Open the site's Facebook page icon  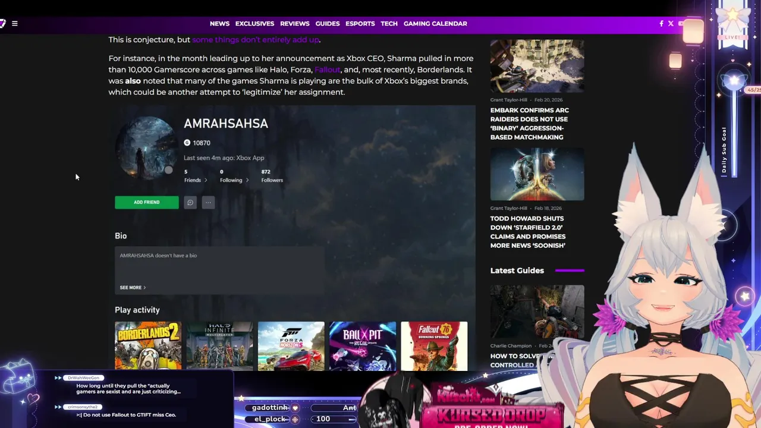(661, 24)
